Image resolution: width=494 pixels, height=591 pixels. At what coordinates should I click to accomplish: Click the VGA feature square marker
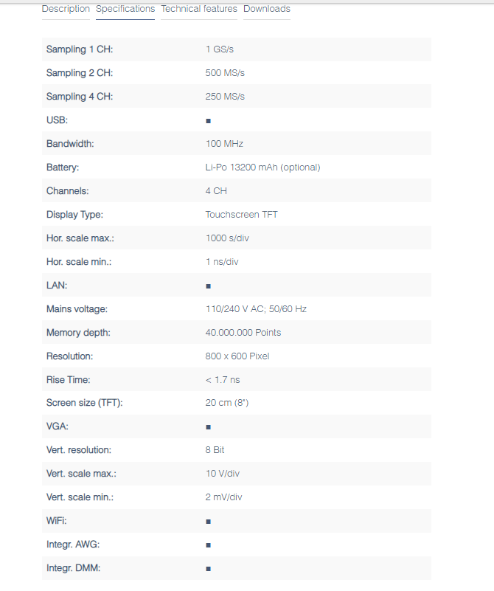pyautogui.click(x=208, y=427)
